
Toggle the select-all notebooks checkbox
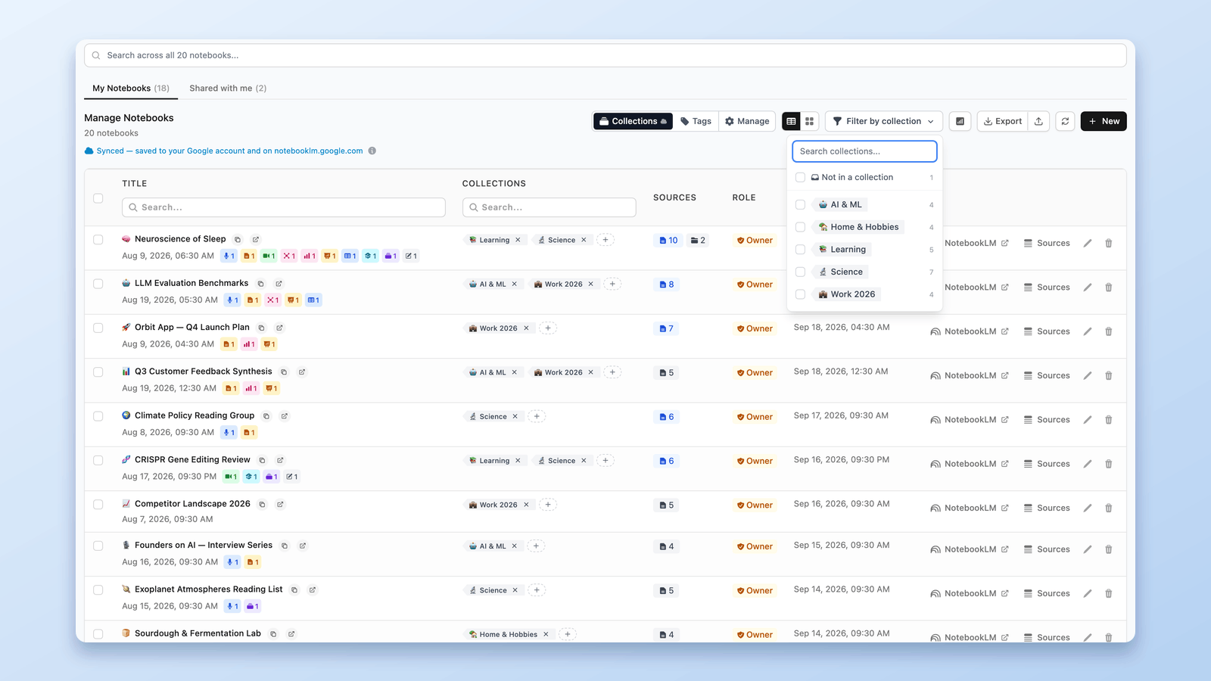pyautogui.click(x=98, y=198)
